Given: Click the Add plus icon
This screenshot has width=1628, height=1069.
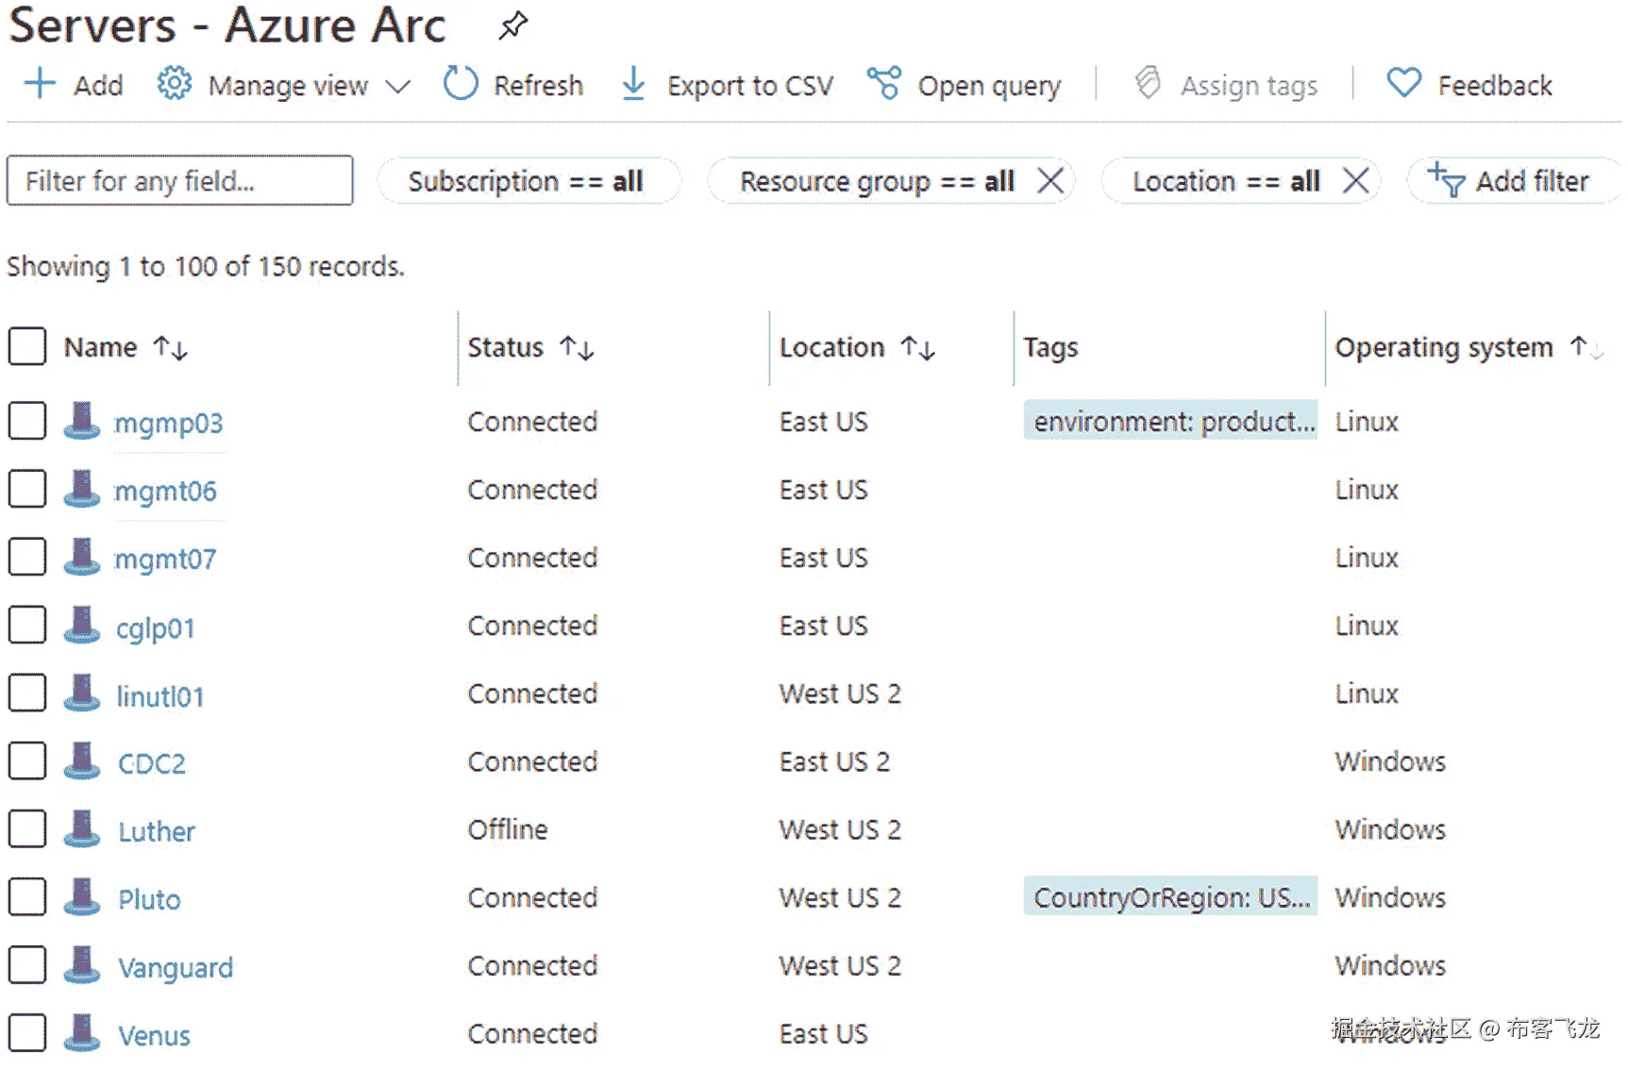Looking at the screenshot, I should point(40,84).
